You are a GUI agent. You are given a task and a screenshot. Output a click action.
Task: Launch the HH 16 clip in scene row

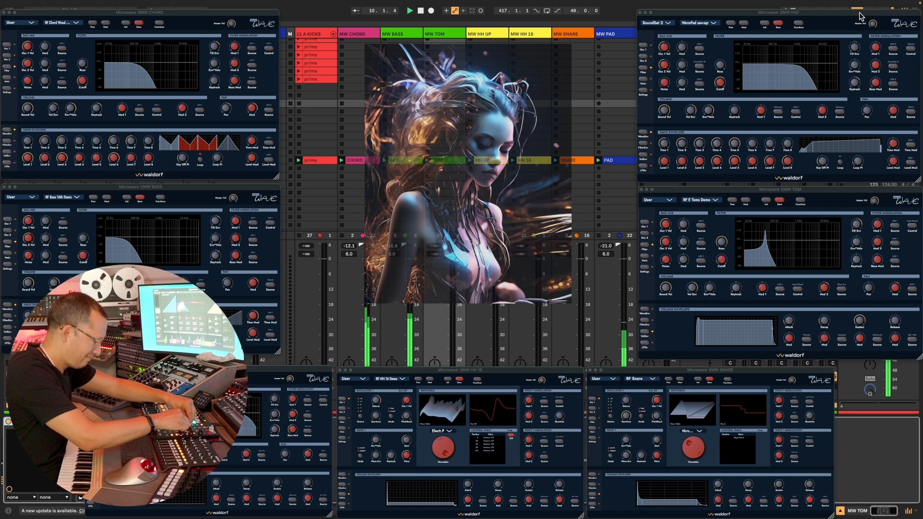coord(513,160)
